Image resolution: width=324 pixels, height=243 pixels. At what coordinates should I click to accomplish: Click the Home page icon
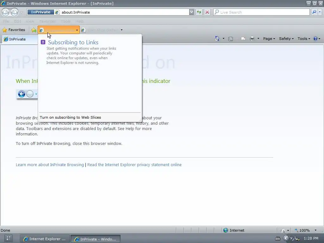[x=217, y=39]
